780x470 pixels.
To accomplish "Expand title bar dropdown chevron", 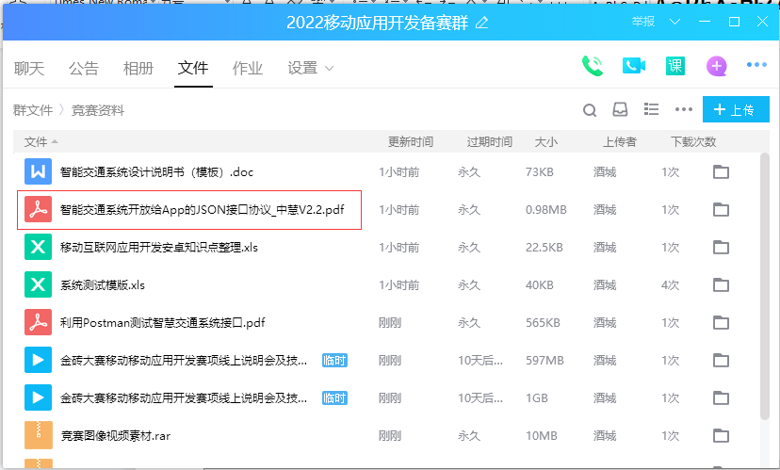I will [674, 22].
